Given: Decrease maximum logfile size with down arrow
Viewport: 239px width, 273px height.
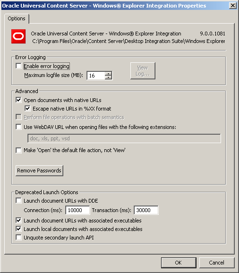Looking at the screenshot, I should click(108, 77).
